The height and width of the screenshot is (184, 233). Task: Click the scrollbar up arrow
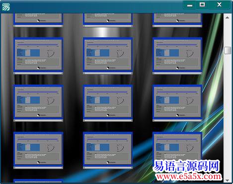click(228, 17)
